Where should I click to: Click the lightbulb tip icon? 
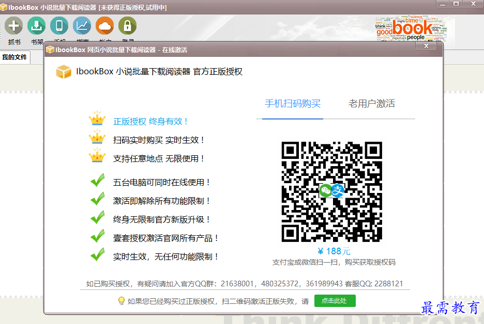coord(122,301)
